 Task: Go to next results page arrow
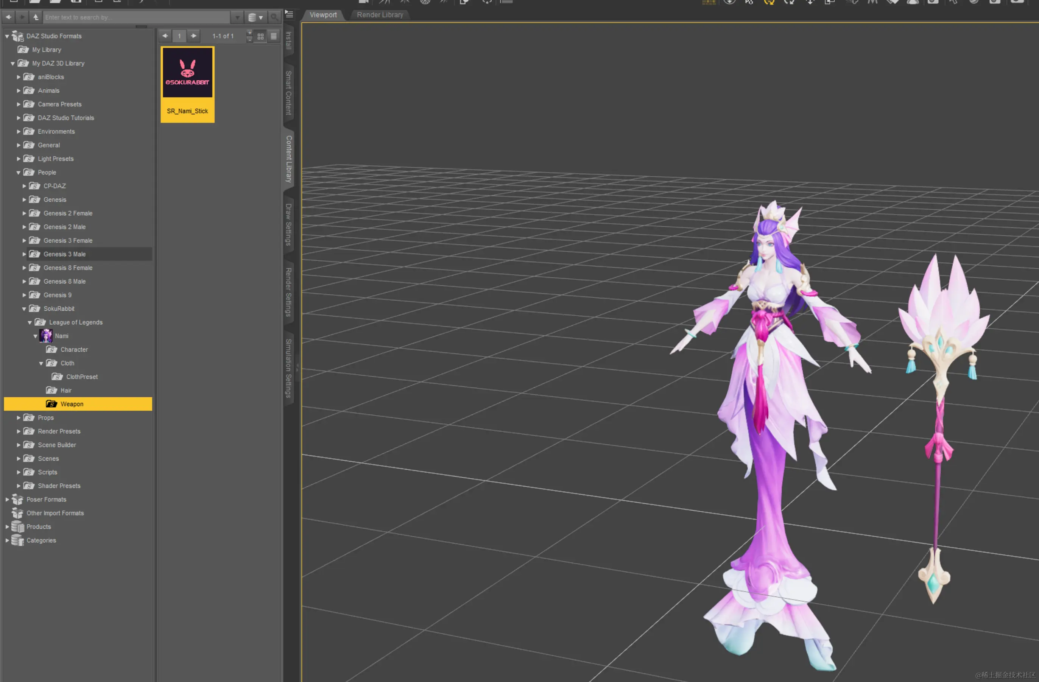coord(193,36)
